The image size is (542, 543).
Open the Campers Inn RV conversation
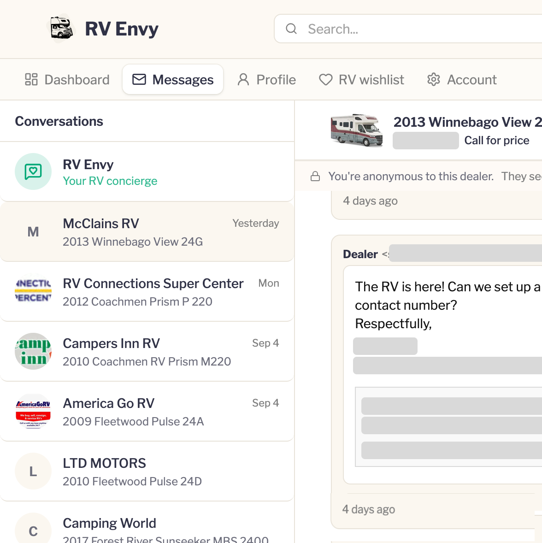click(147, 352)
